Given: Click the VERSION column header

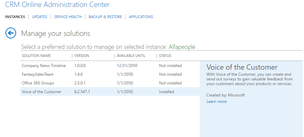Looking at the screenshot, I should point(82,56).
